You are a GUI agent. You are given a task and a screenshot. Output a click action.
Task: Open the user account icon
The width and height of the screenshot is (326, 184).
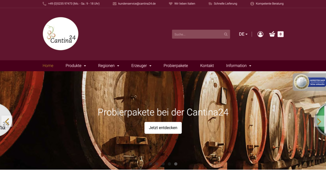260,34
